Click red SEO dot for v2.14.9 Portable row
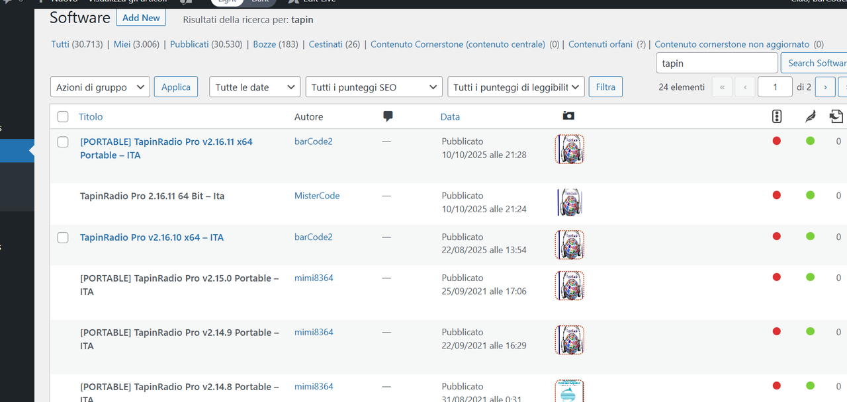Screen dimensions: 847x402 [x=777, y=331]
